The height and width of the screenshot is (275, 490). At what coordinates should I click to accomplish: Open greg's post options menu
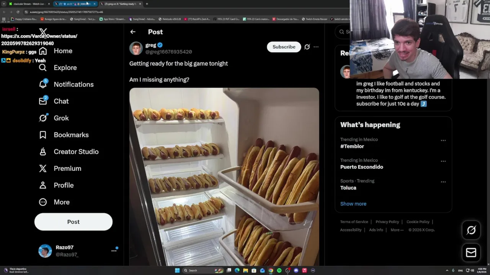(316, 47)
